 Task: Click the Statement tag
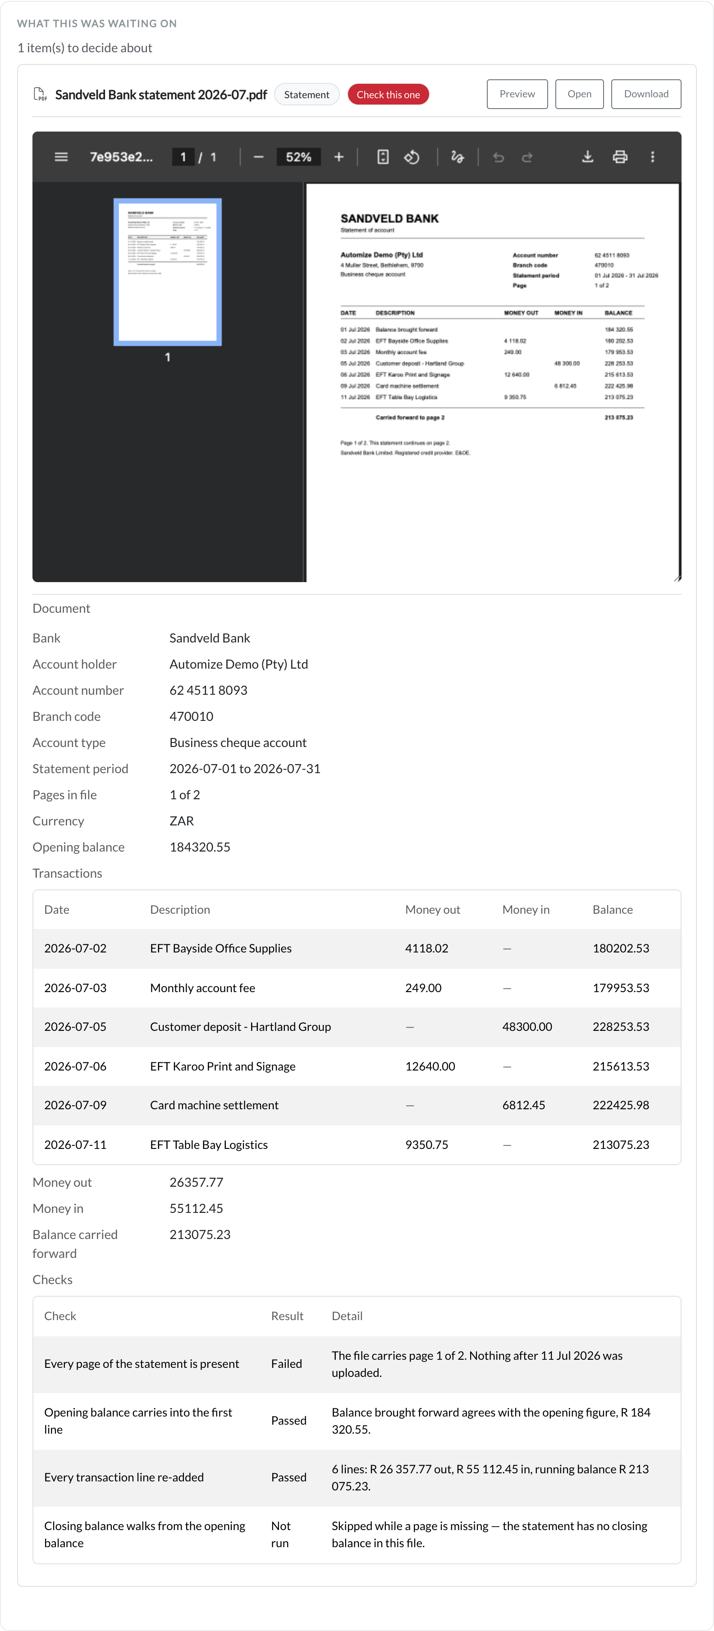(x=307, y=94)
